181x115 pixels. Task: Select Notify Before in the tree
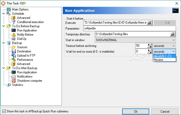pyautogui.click(x=25, y=35)
